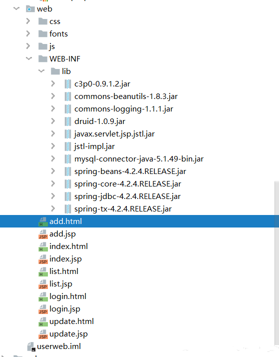Expand the fonts folder
279x357 pixels.
28,33
